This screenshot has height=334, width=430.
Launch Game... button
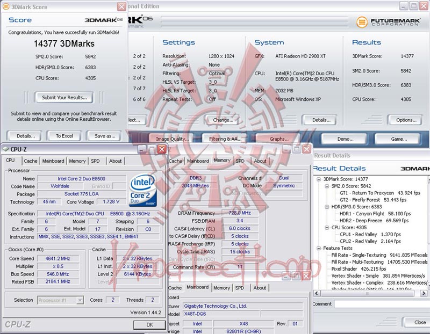399,139
